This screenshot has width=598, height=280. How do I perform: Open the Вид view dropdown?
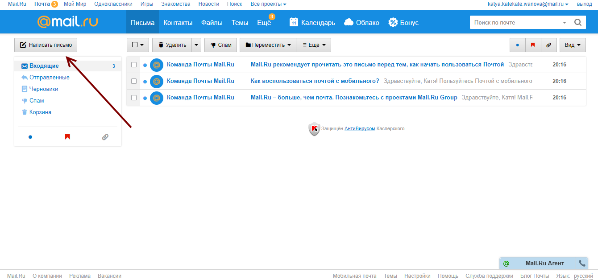coord(573,45)
